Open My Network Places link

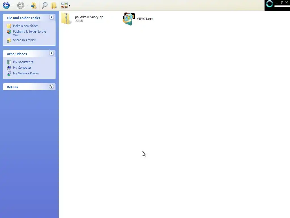(x=26, y=73)
